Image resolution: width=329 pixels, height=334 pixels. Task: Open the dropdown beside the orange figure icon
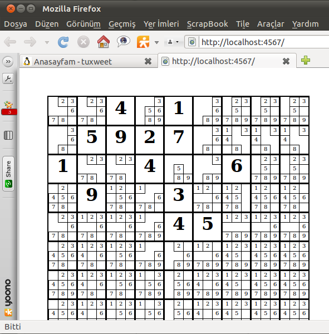tap(156, 42)
